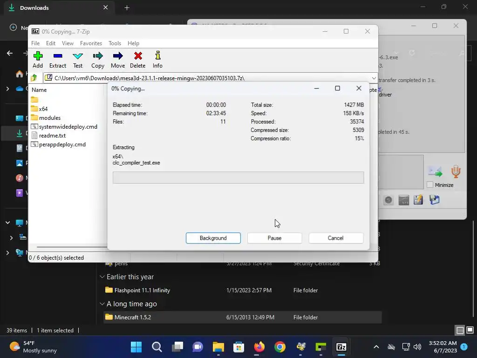477x358 pixels.
Task: Click the up-one-level folder icon in 7-Zip
Action: pyautogui.click(x=34, y=78)
